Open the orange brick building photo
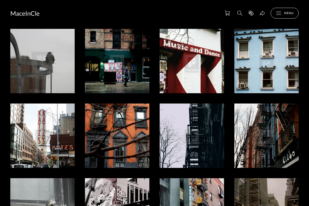The height and width of the screenshot is (206, 309). (x=117, y=136)
